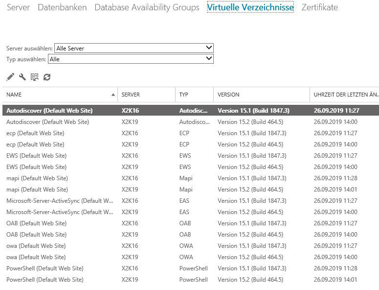The image size is (379, 290).
Task: Click the EAS type cell for X2K16
Action: click(184, 201)
